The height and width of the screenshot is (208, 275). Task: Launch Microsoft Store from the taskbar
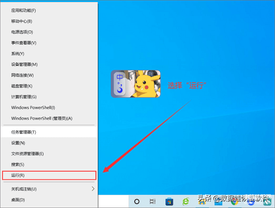coord(169,202)
